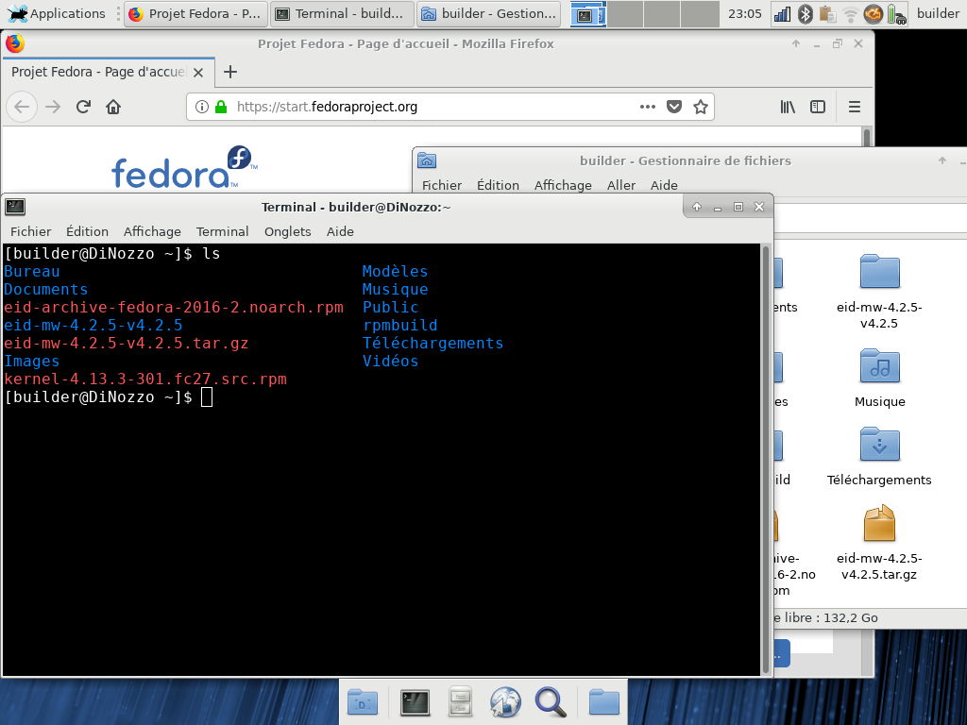Launch file manager from the dock
This screenshot has width=967, height=725.
point(460,702)
